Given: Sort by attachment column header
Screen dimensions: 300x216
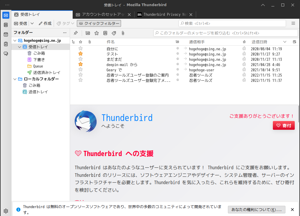Looking at the screenshot, I should [x=90, y=42].
